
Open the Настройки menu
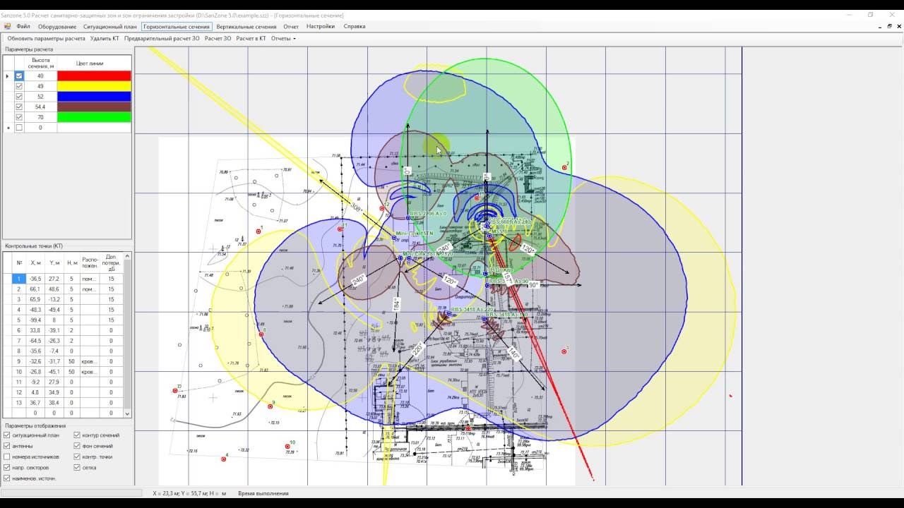point(321,26)
